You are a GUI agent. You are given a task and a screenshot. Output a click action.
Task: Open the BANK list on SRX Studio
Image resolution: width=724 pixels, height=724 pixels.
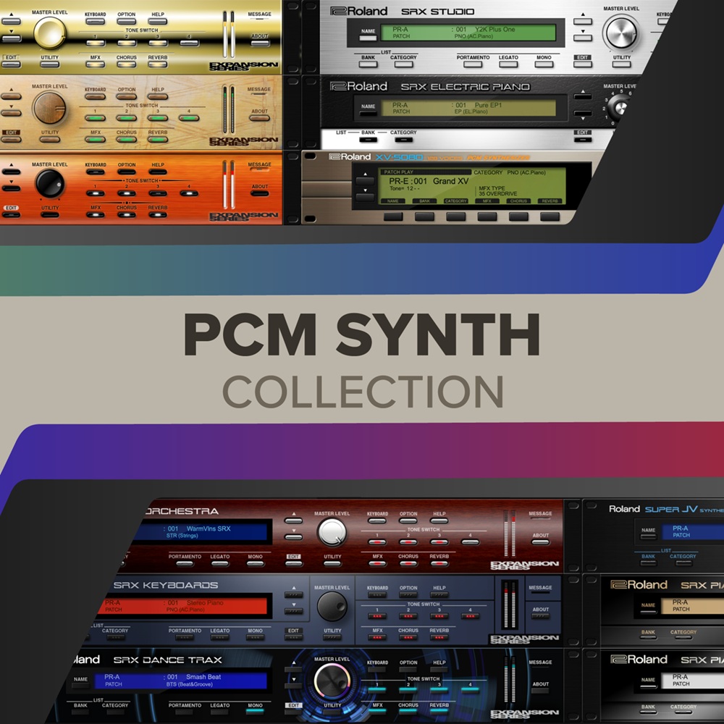[368, 64]
